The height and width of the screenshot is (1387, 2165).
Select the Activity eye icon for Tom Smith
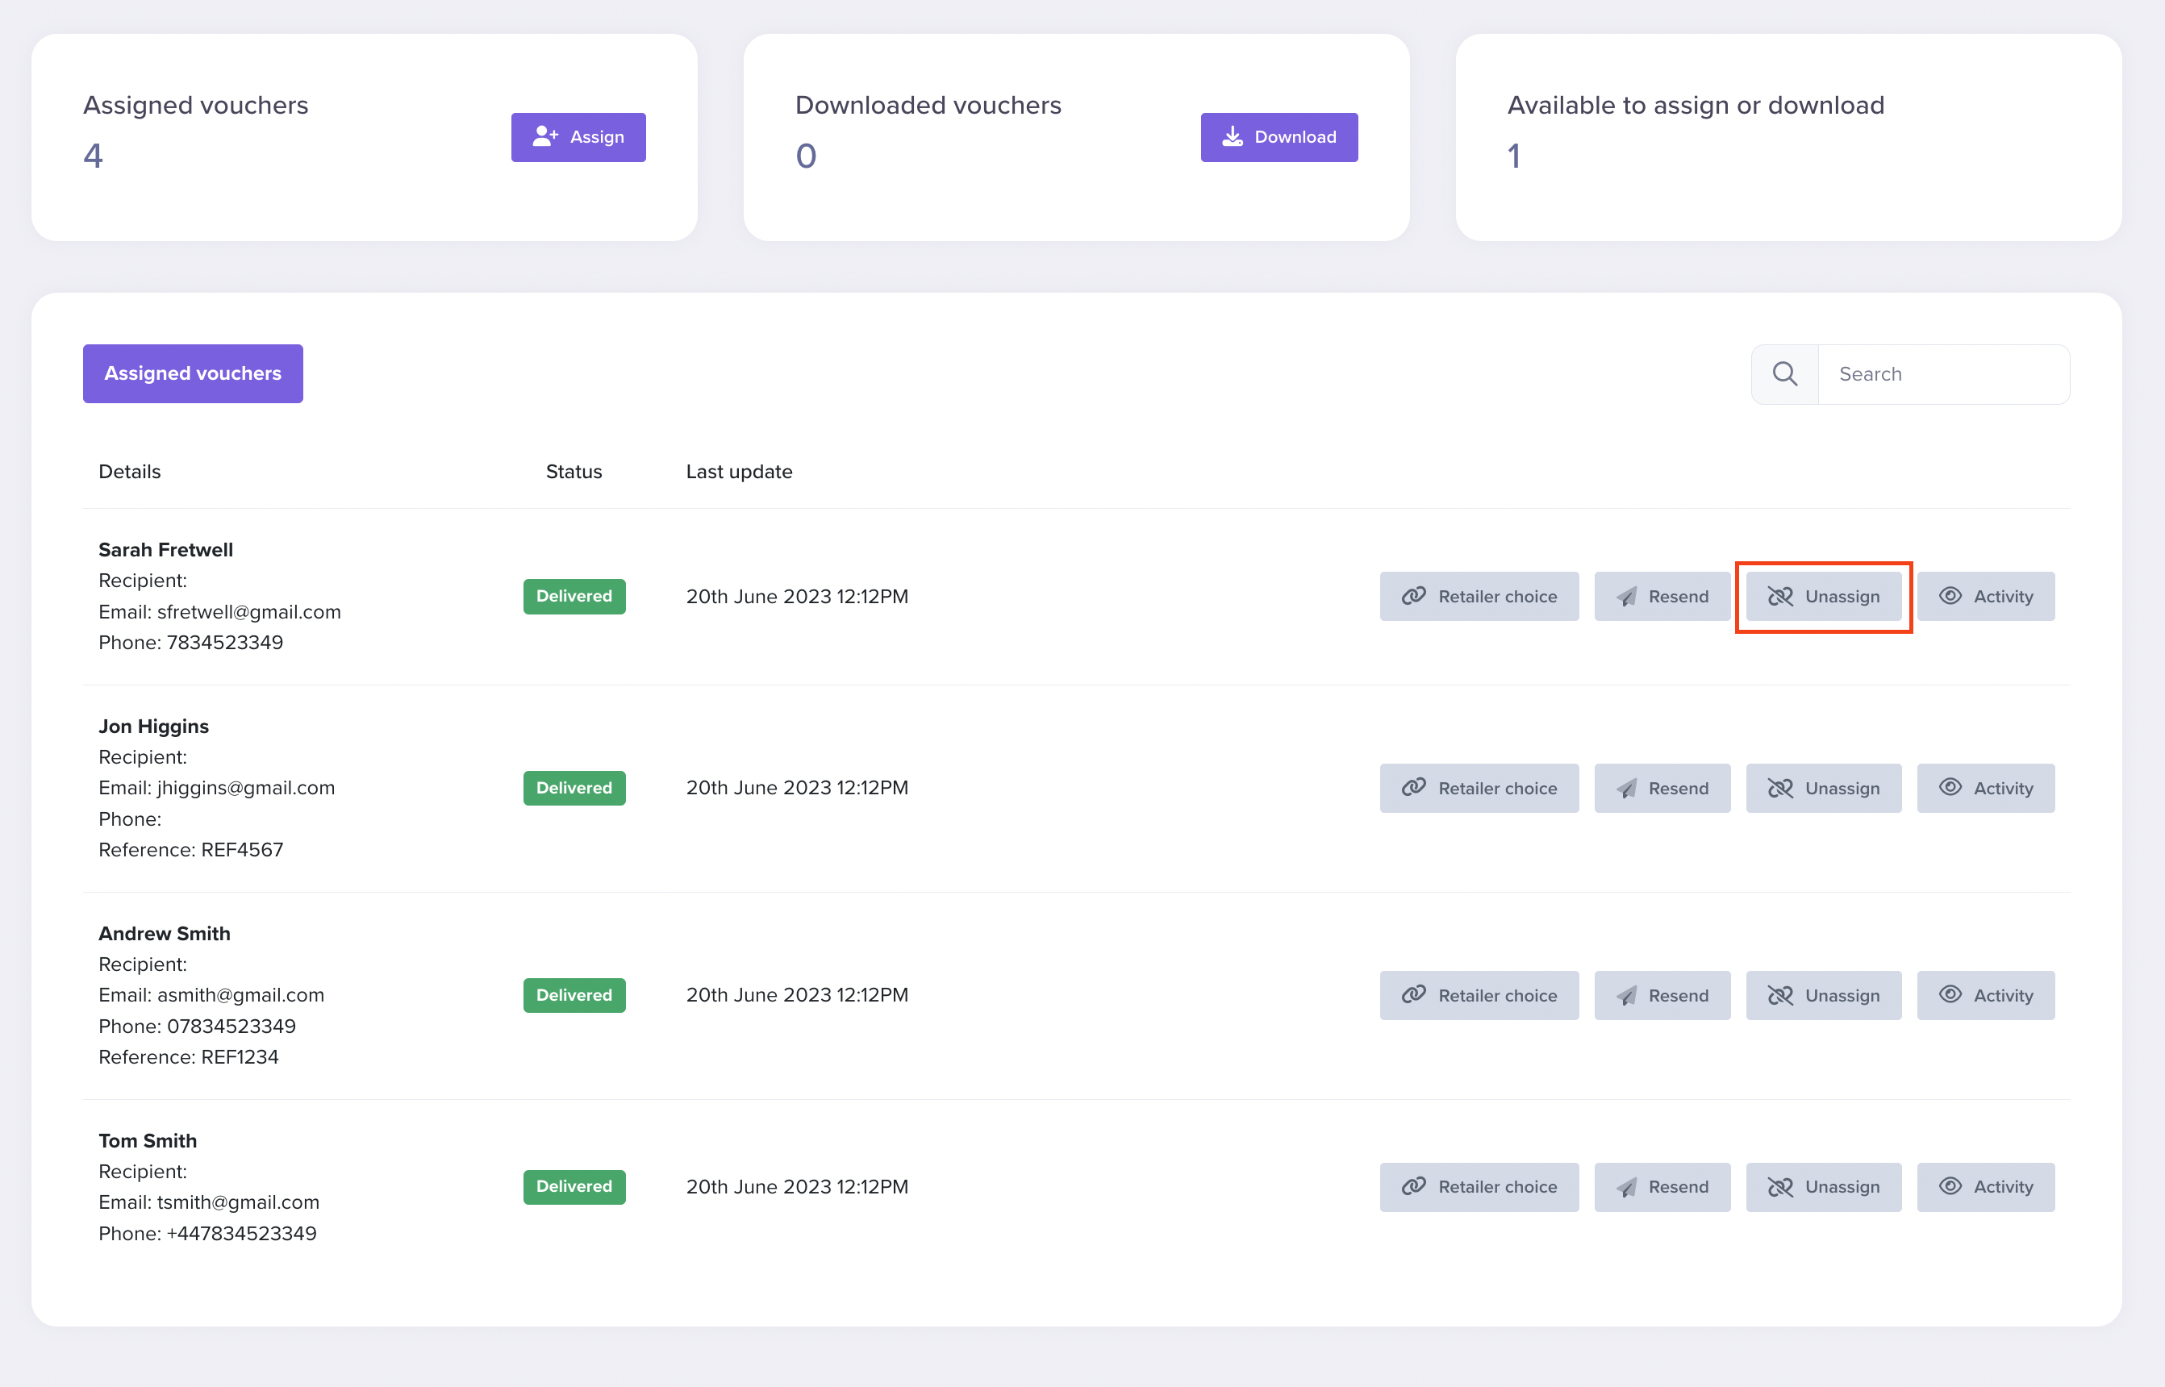[1951, 1186]
